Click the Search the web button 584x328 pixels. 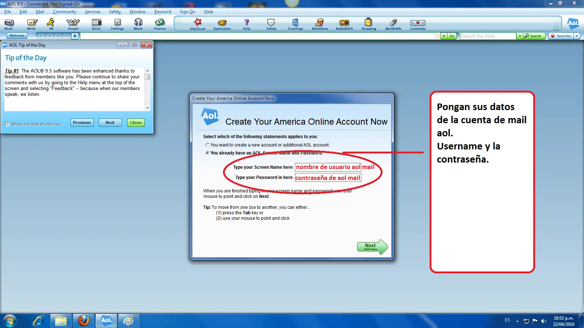(534, 36)
